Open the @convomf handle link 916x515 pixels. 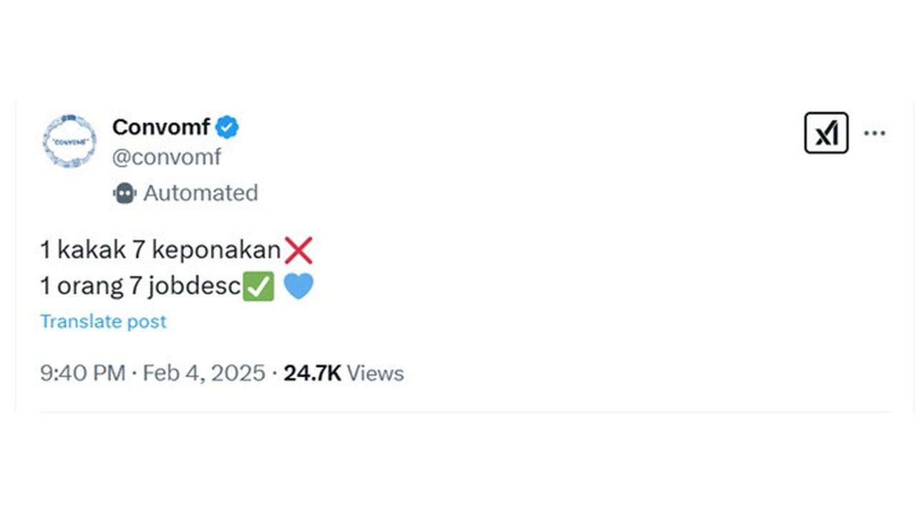coord(167,157)
